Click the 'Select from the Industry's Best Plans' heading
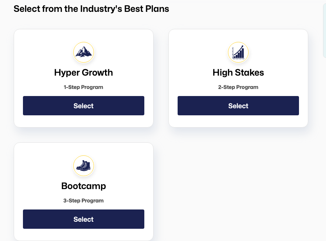 coord(91,9)
